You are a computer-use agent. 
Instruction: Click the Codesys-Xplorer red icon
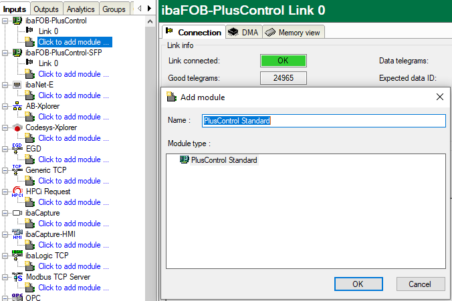tap(17, 127)
